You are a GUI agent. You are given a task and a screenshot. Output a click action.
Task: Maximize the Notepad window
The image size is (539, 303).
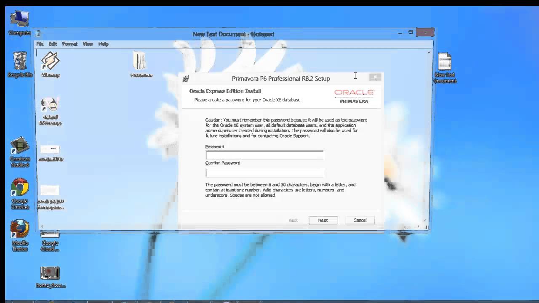point(411,32)
